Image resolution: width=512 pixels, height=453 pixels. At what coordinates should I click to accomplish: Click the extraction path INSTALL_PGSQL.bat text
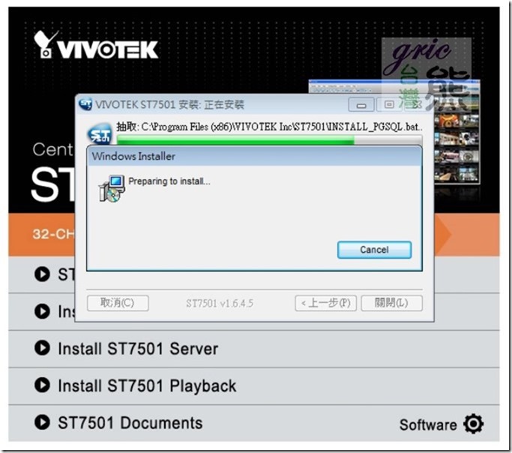pos(269,127)
